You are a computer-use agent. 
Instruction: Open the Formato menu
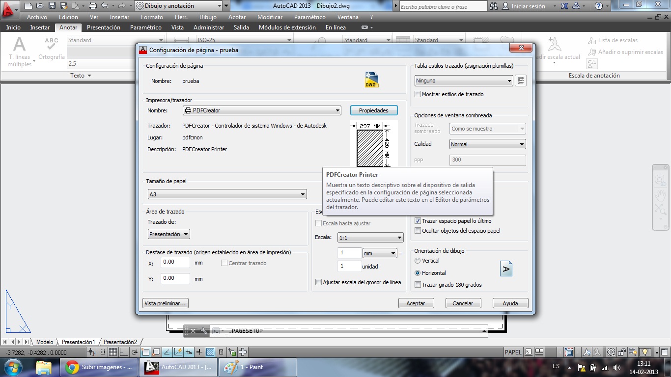(152, 17)
